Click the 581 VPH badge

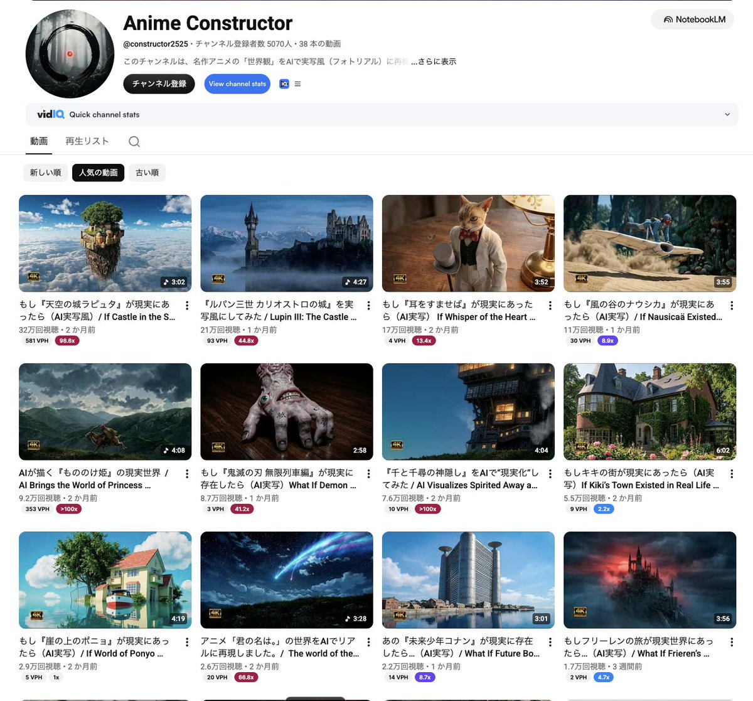pyautogui.click(x=36, y=341)
